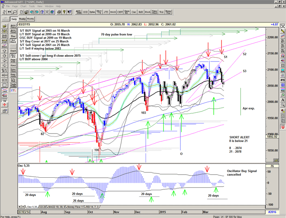Toggle the Daily timeframe button
The height and width of the screenshot is (218, 286).
(14, 19)
